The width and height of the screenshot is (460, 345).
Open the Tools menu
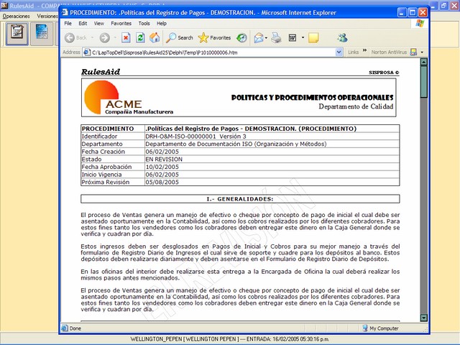(x=144, y=24)
